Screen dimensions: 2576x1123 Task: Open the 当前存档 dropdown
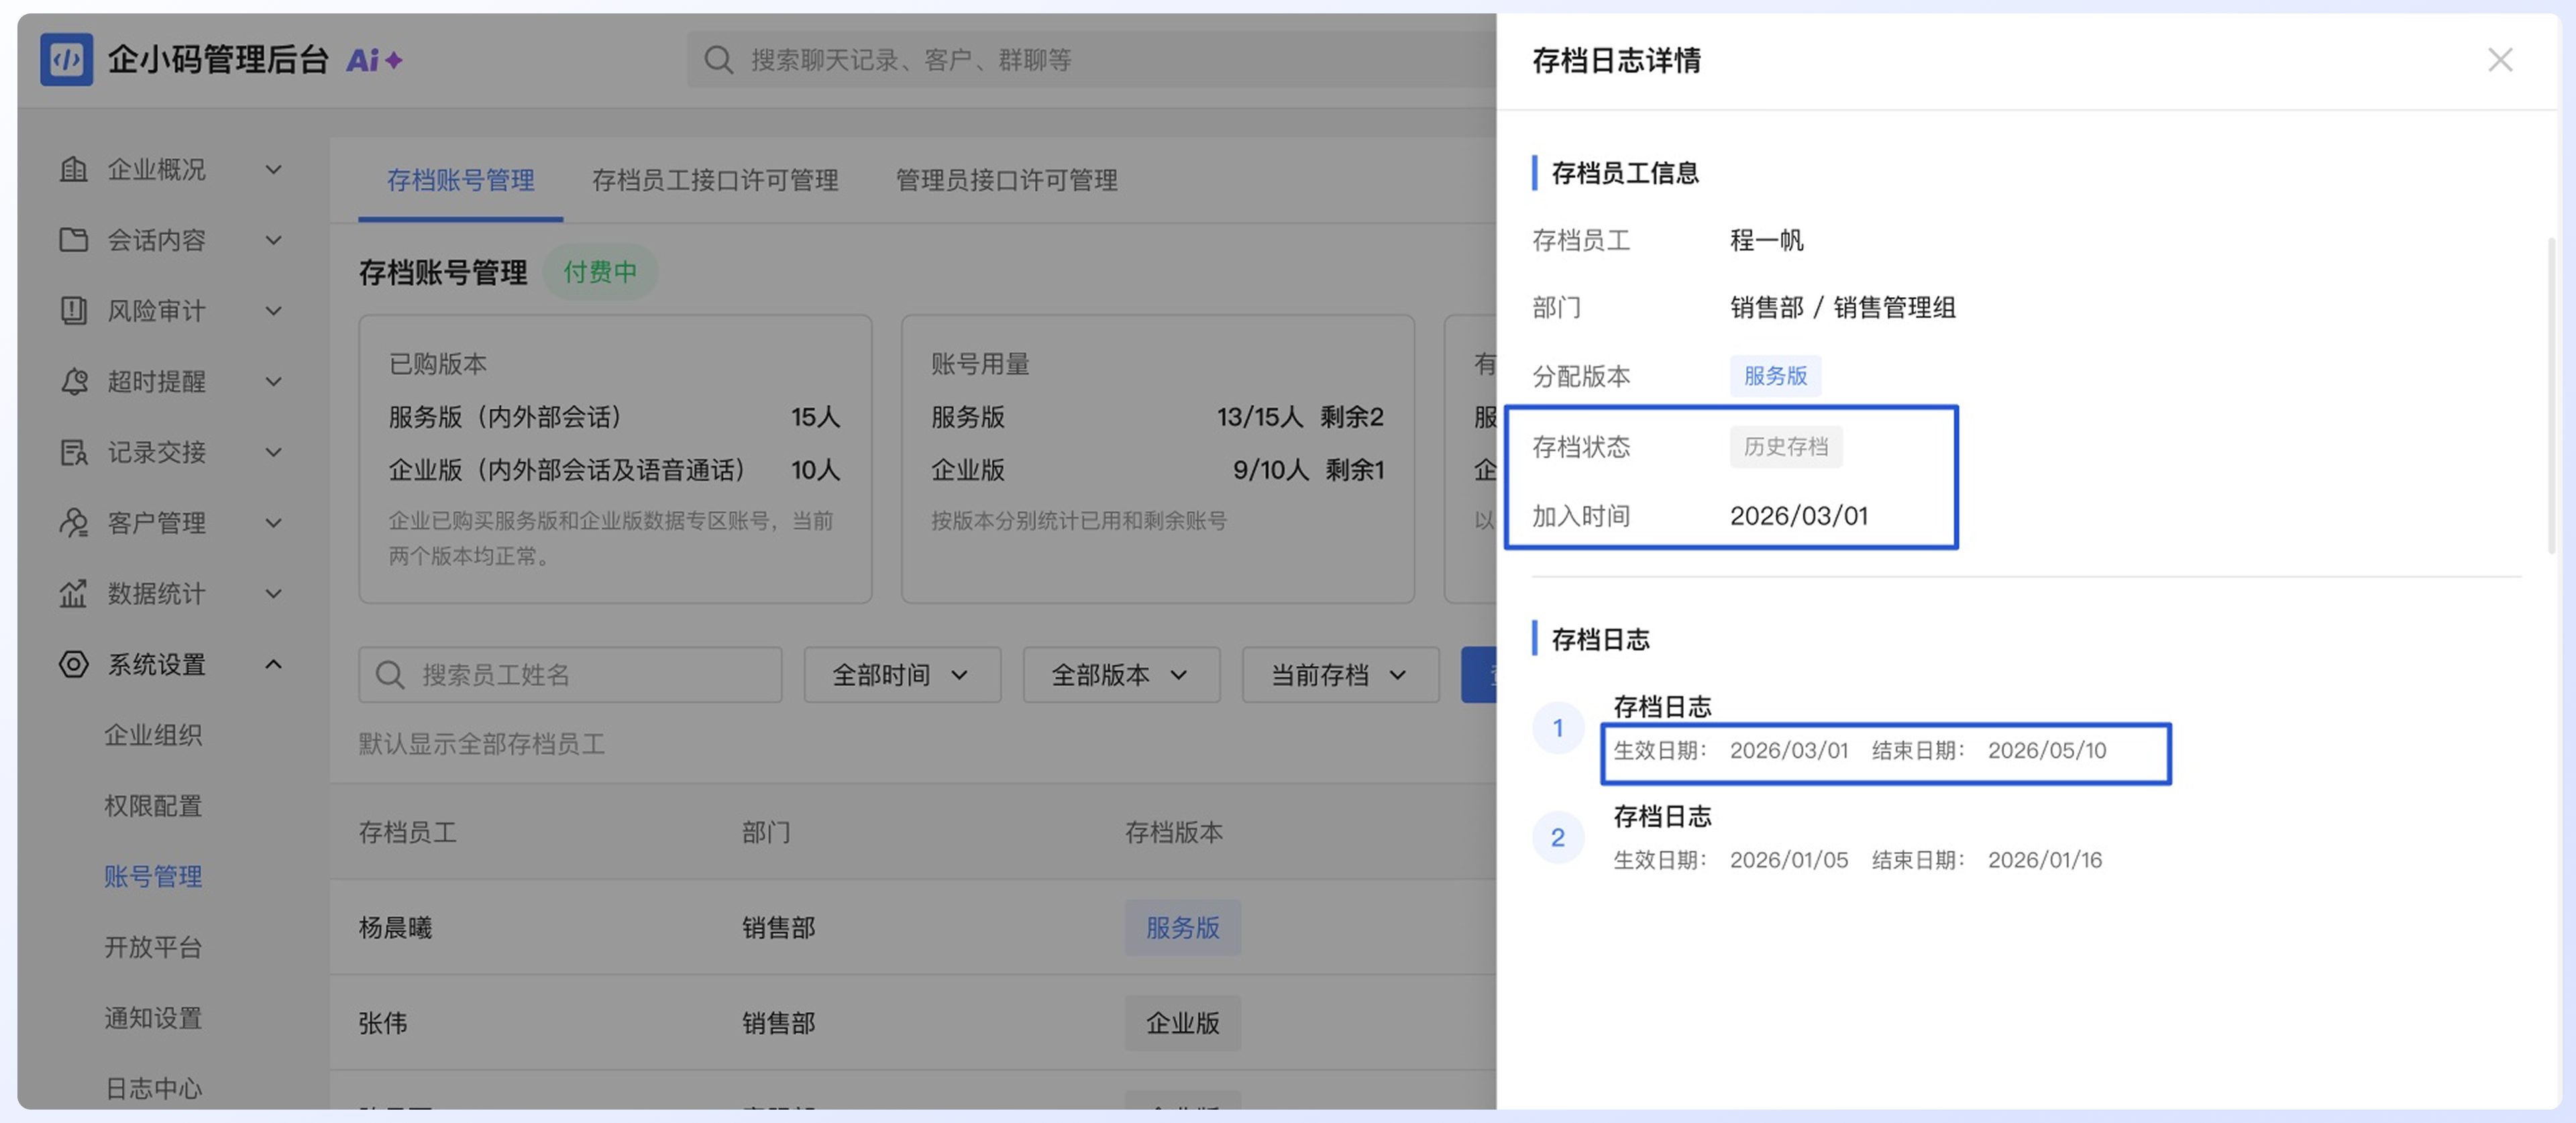pos(1340,675)
